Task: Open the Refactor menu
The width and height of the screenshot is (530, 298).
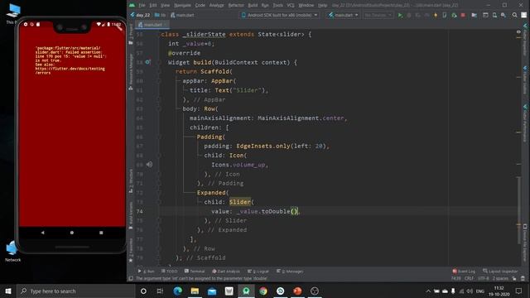Action: 236,5
